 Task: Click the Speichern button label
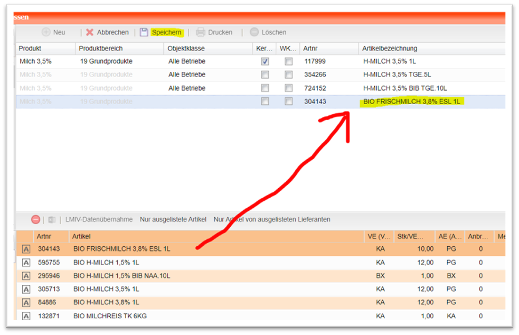point(166,32)
